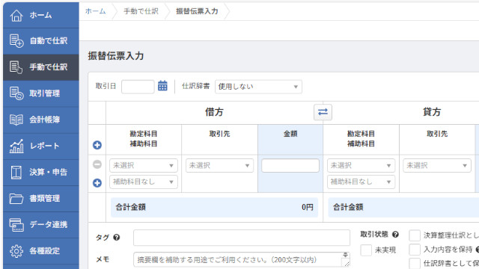The width and height of the screenshot is (479, 269).
Task: Open レポート sidebar menu item
Action: tap(41, 146)
